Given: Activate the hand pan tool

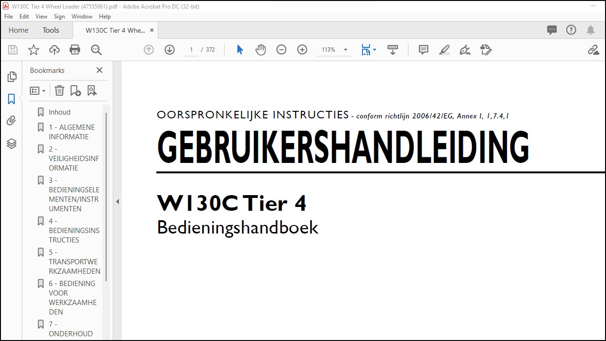Looking at the screenshot, I should 261,50.
